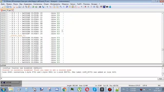This screenshot has height=92, width=164.
Task: Create a new document via toolbar
Action: pos(2,7)
